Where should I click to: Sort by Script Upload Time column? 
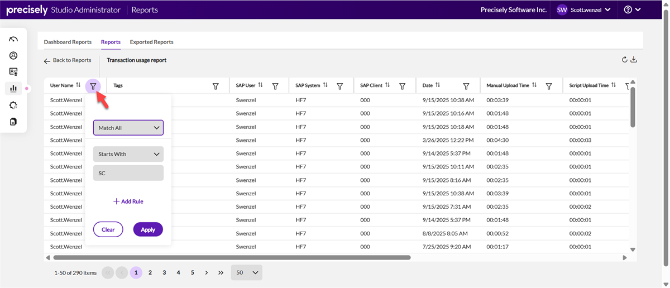614,85
